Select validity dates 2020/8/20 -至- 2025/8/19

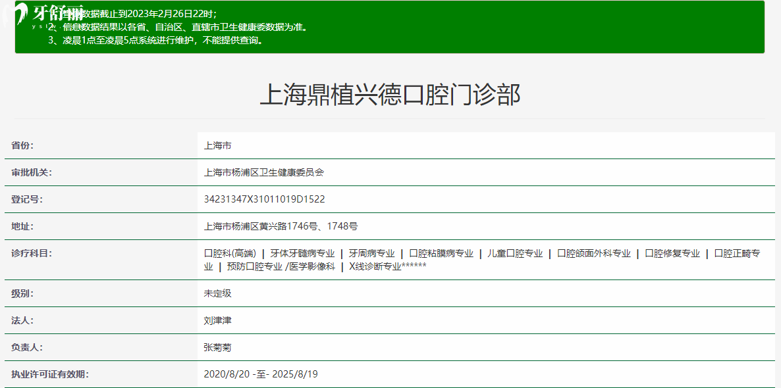261,374
